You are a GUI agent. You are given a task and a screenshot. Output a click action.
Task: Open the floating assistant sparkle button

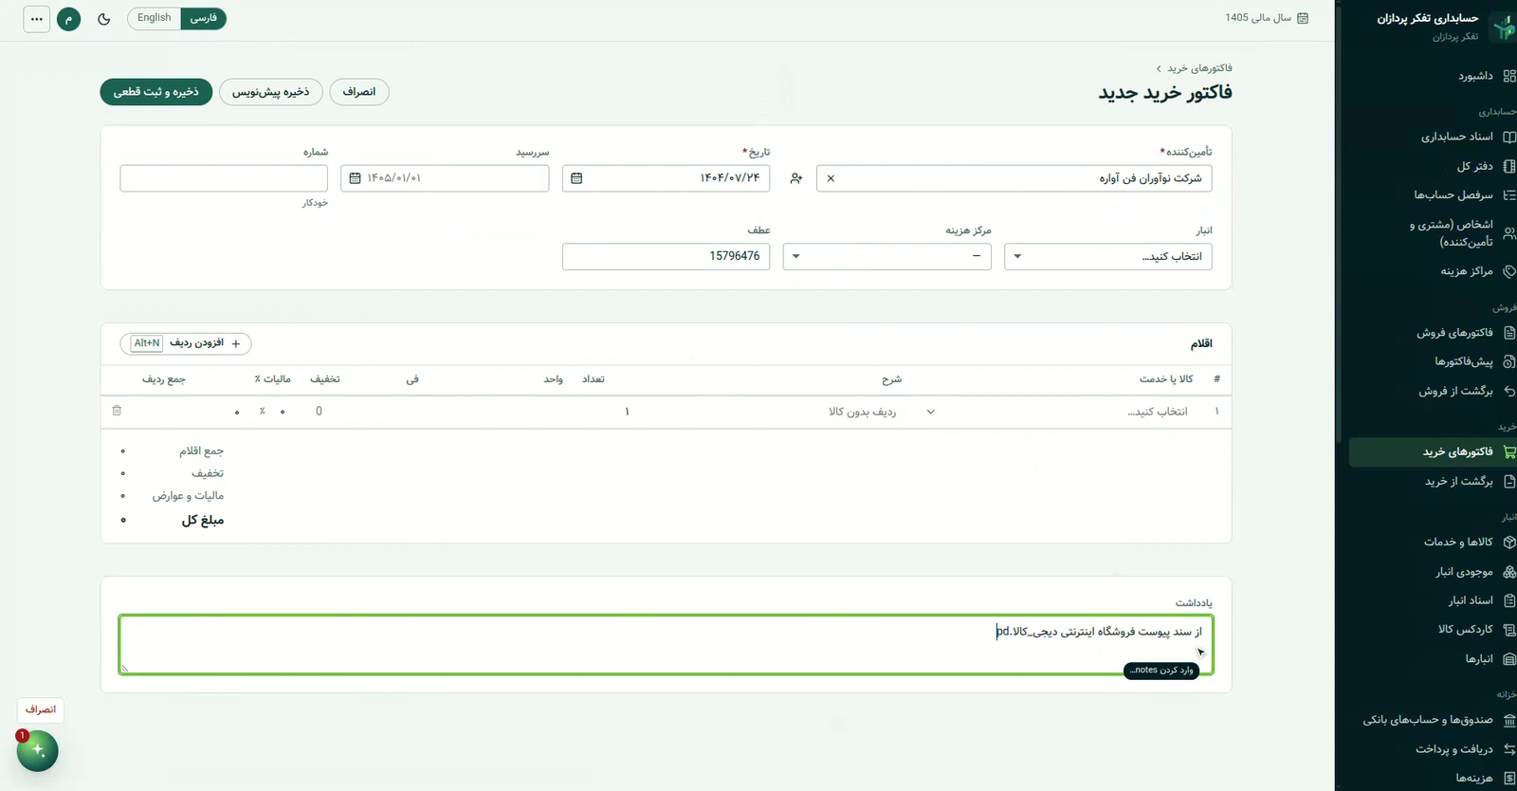38,750
